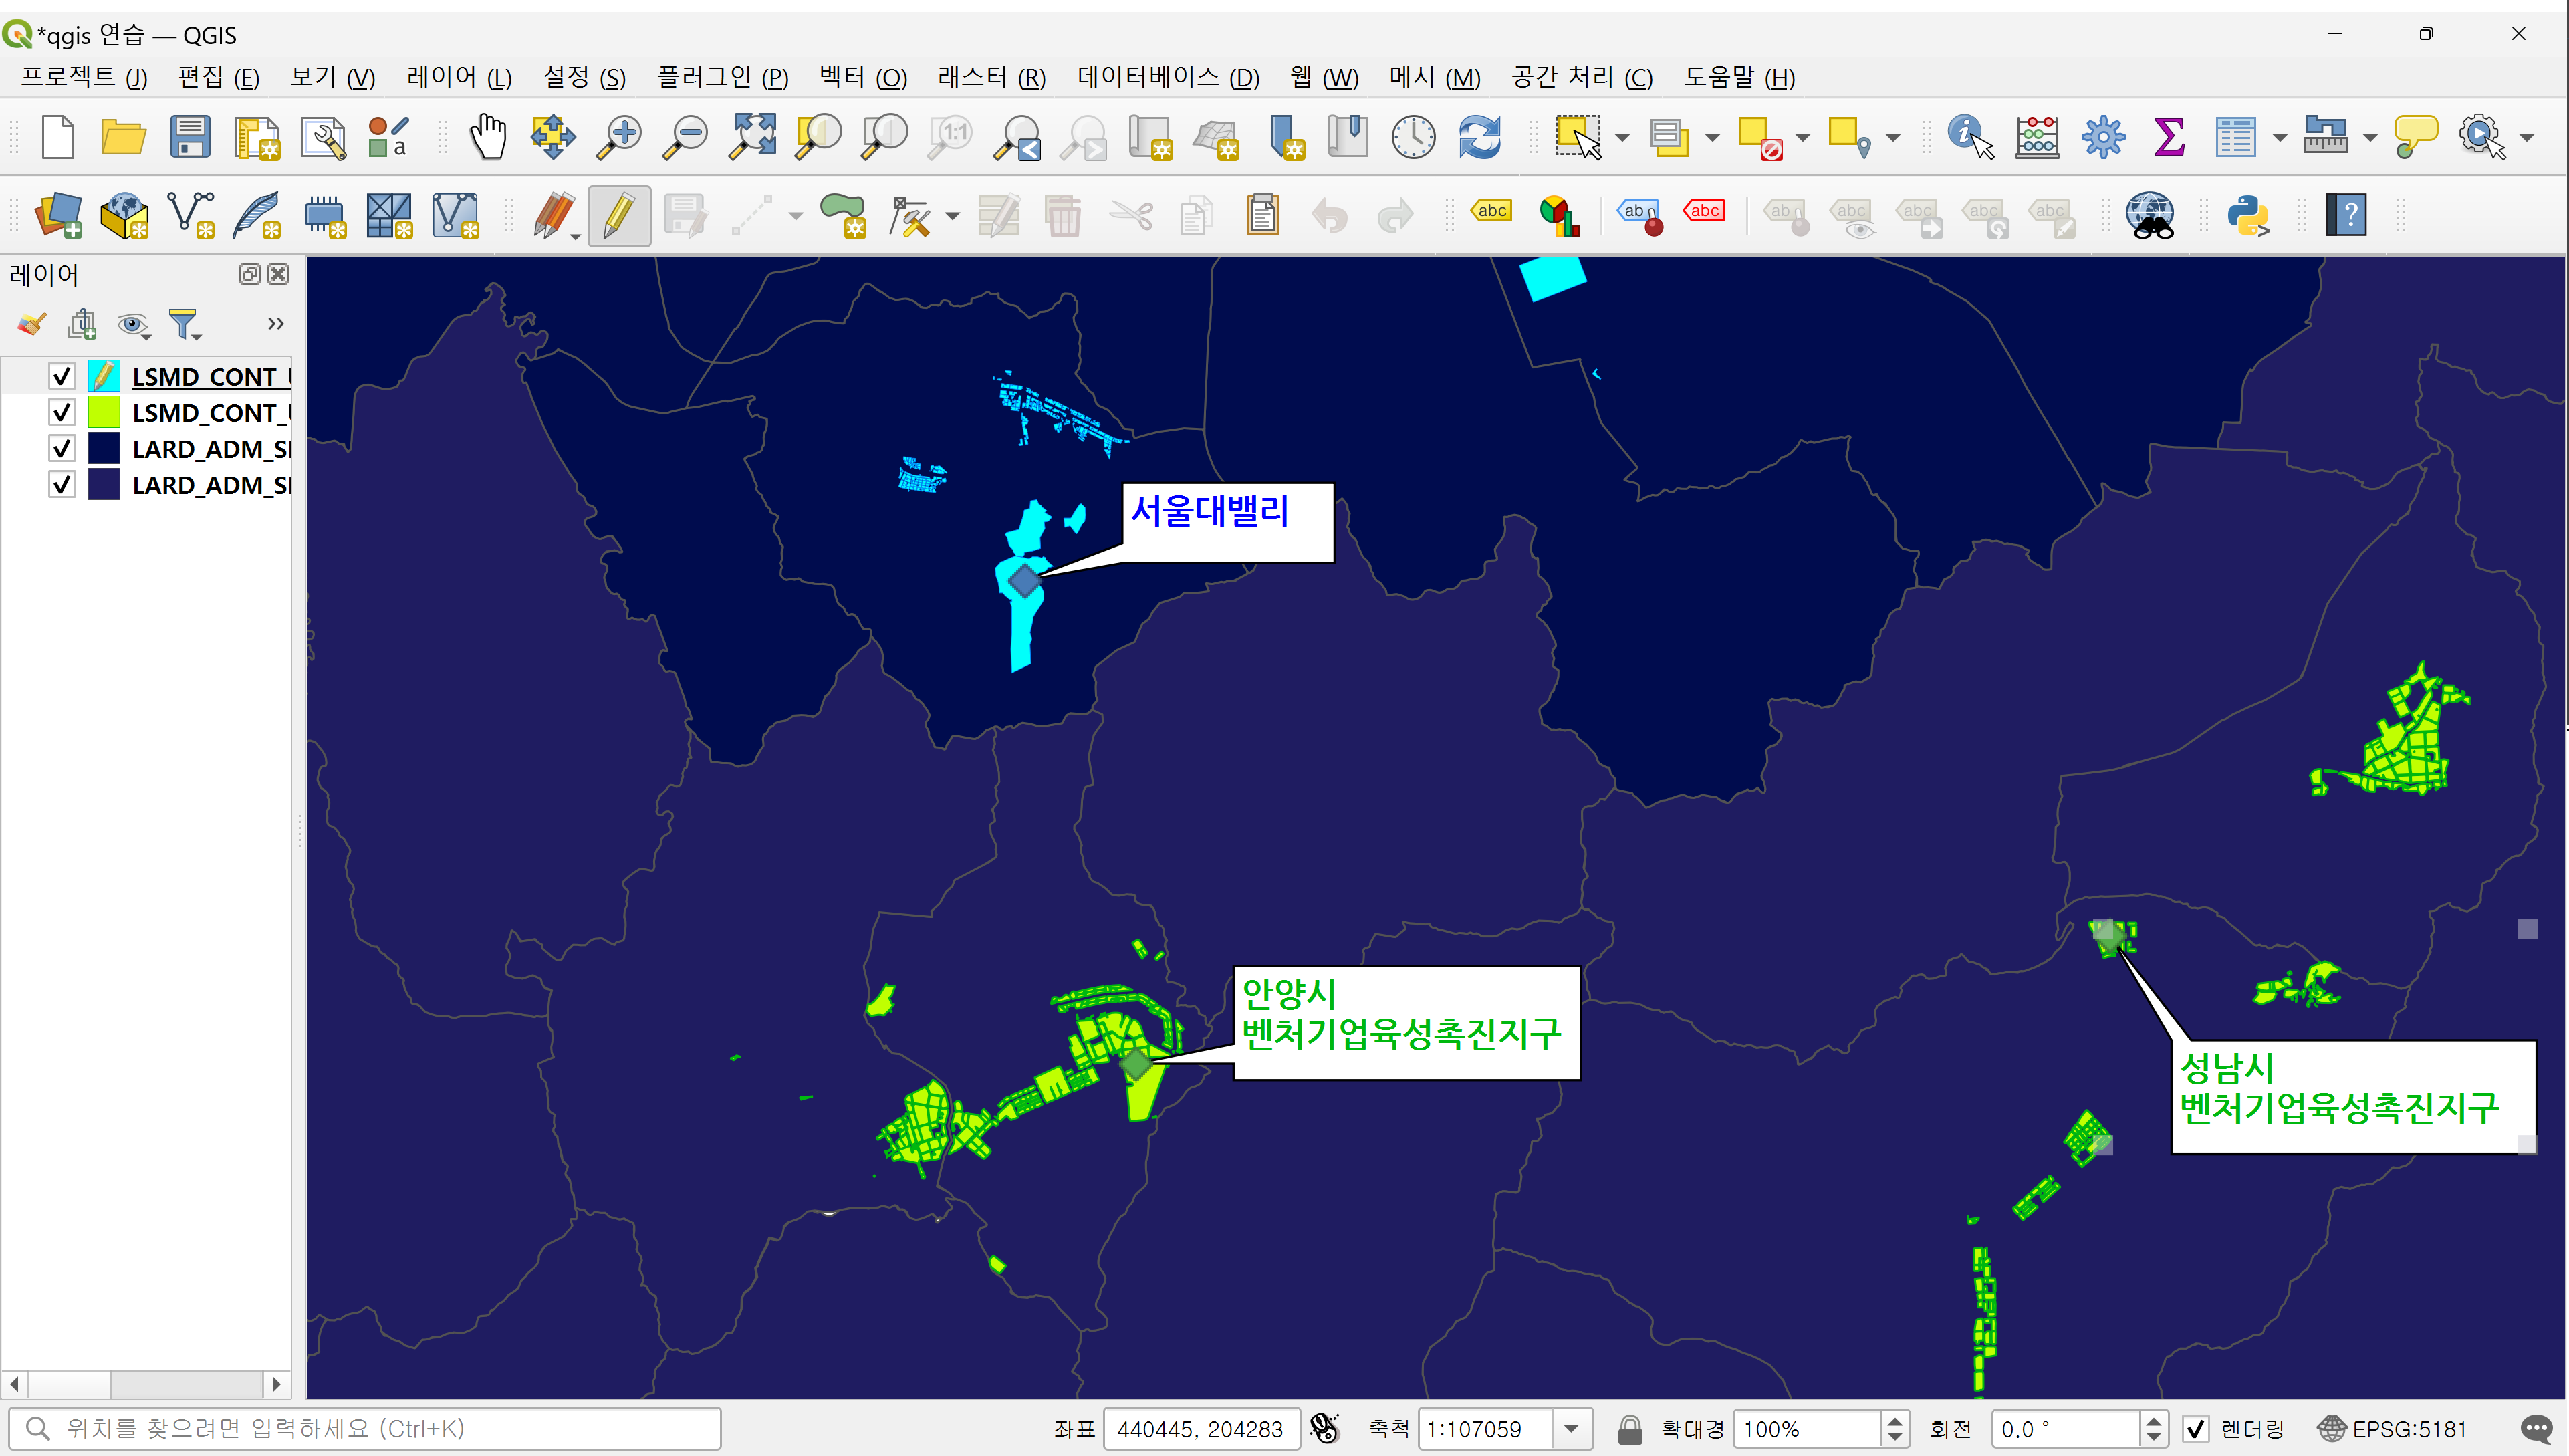The height and width of the screenshot is (1456, 2569).
Task: Toggle the 렌더링 checkbox
Action: [x=2195, y=1428]
